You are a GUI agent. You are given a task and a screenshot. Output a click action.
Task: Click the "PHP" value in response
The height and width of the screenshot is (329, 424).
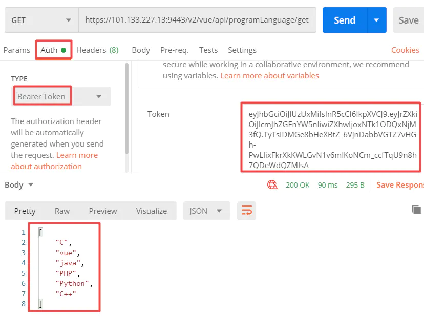[66, 273]
